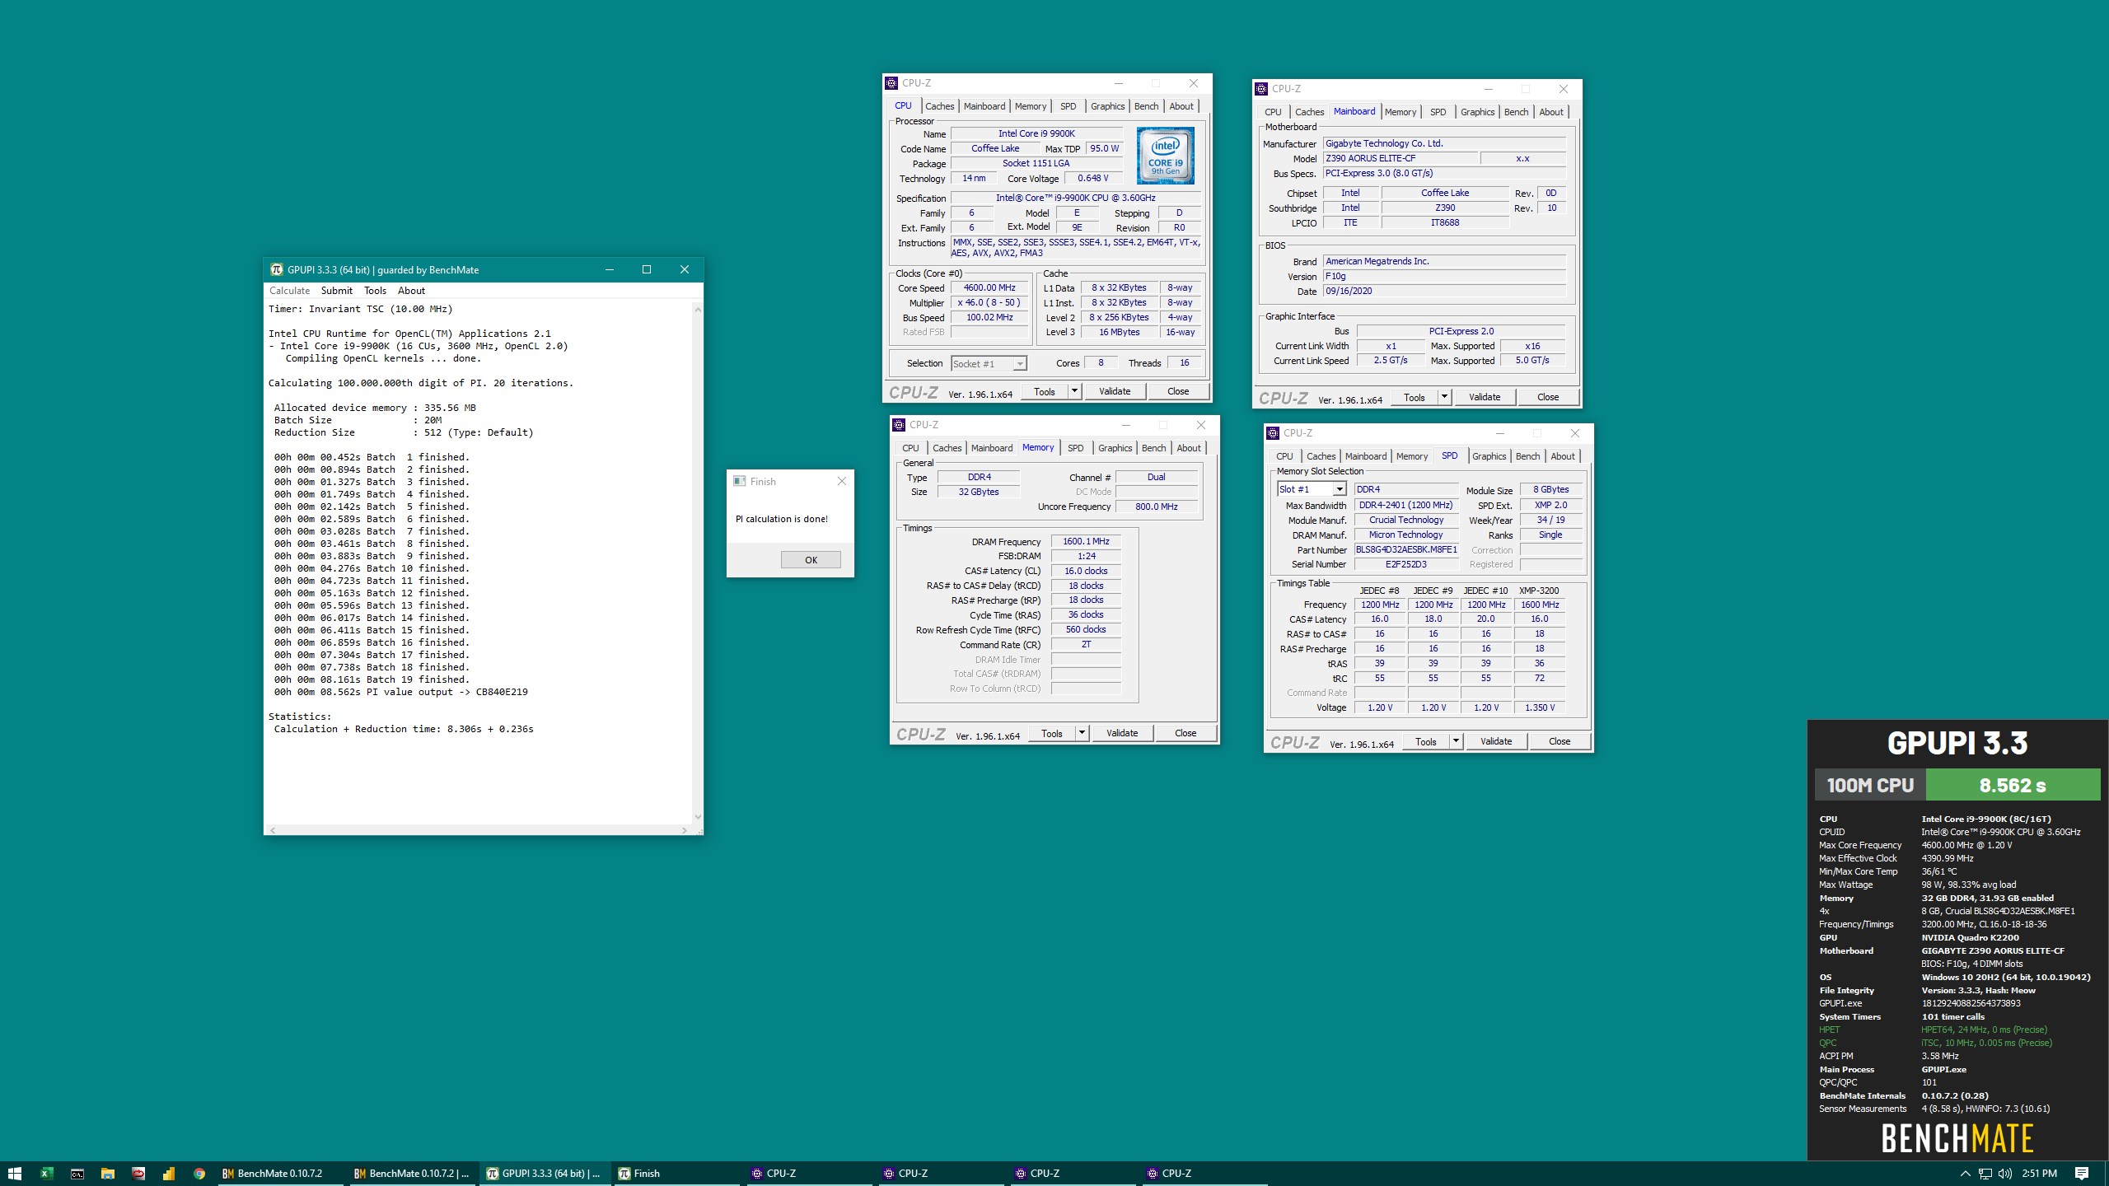Click Validate in the CPU-Z CPU window
The height and width of the screenshot is (1186, 2109).
[x=1114, y=391]
